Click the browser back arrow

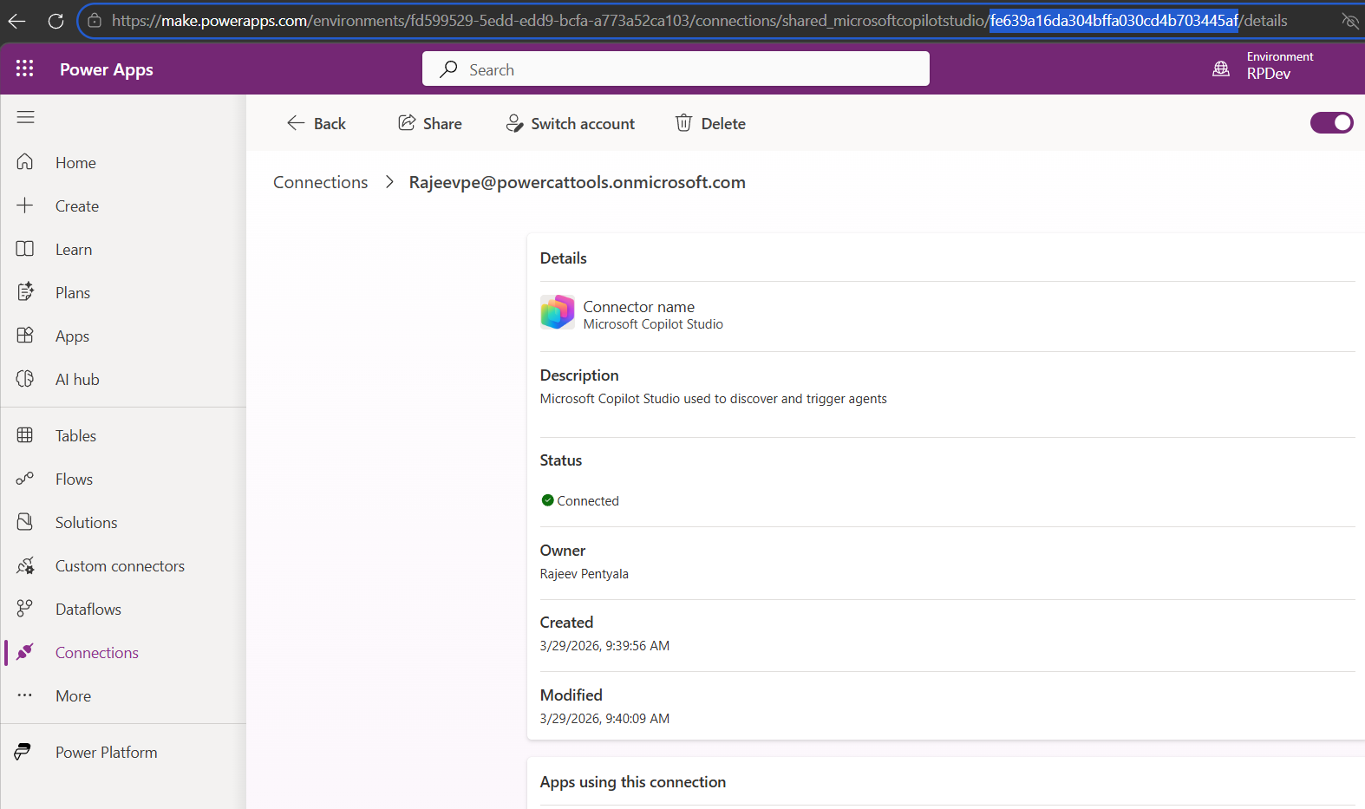click(x=17, y=21)
